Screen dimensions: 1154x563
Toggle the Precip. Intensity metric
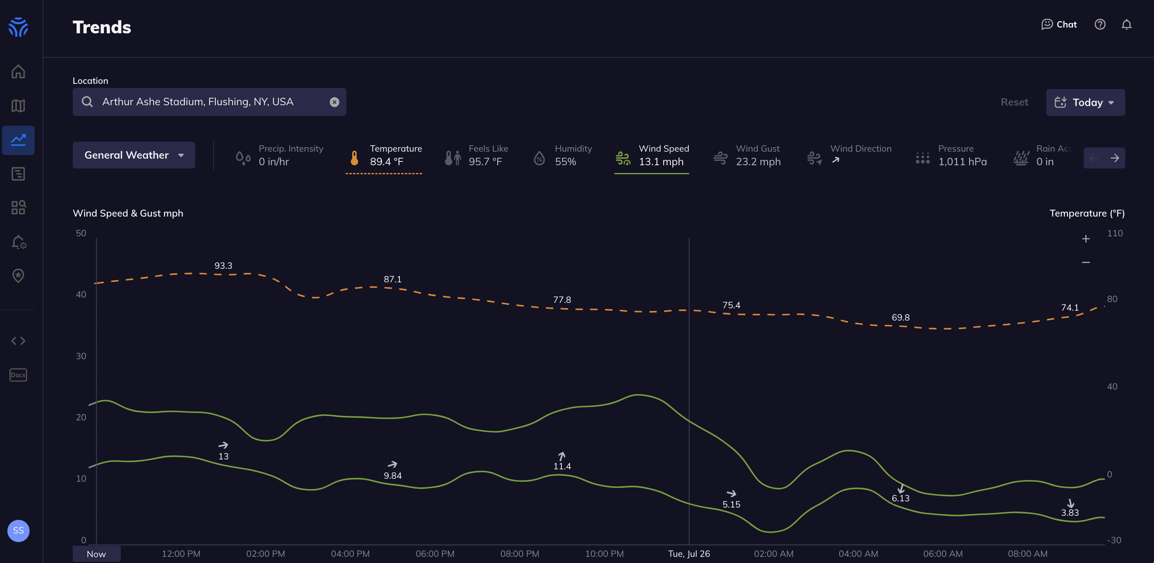[x=279, y=155]
